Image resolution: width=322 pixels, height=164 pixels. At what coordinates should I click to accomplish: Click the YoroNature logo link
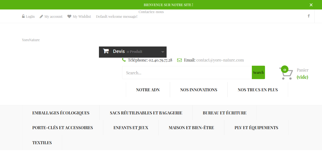[31, 40]
